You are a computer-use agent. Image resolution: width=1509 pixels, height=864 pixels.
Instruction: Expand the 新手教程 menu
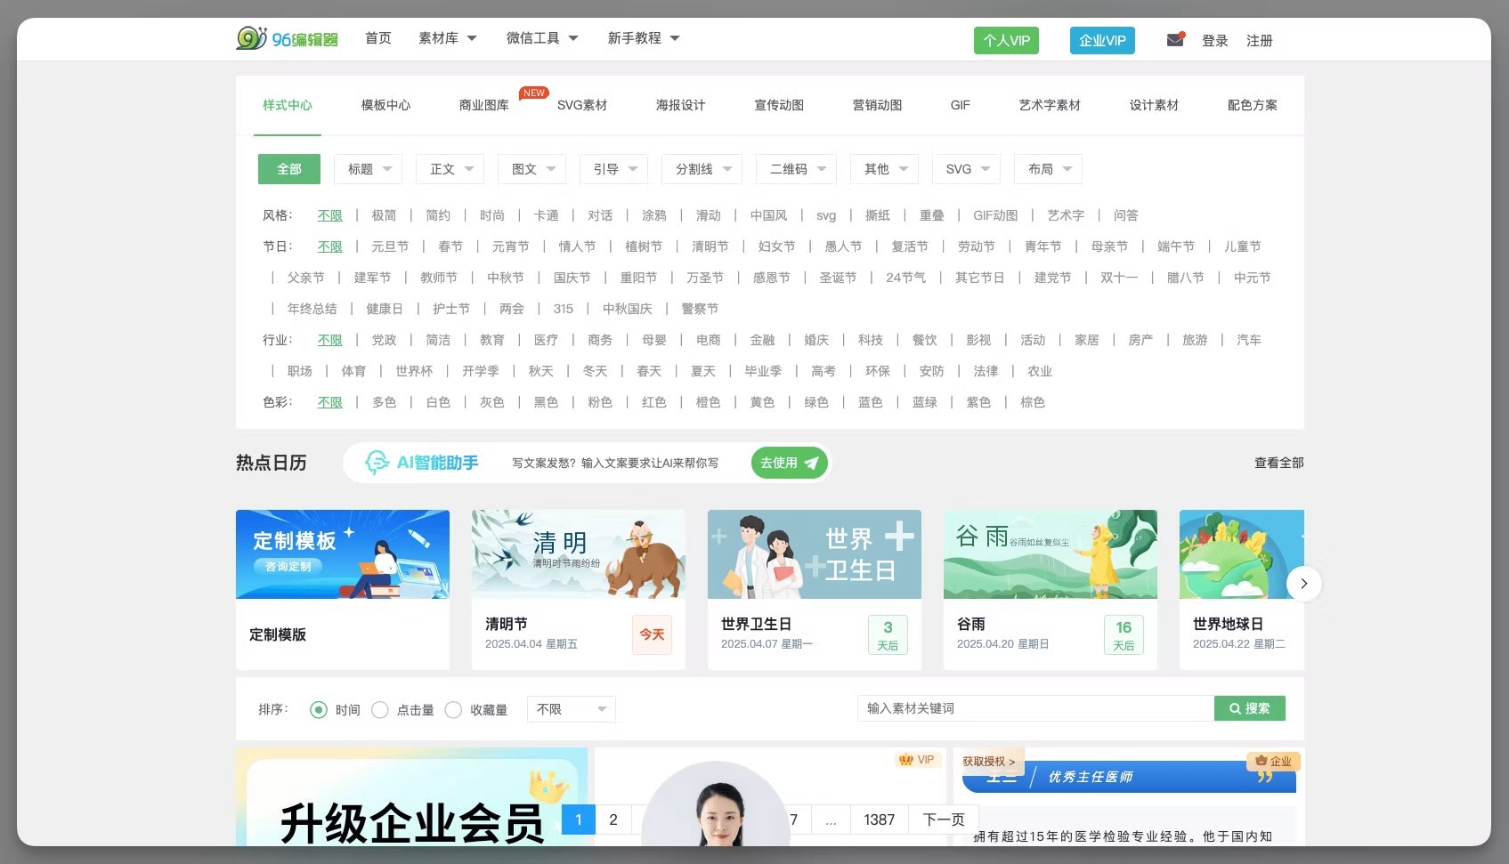644,38
